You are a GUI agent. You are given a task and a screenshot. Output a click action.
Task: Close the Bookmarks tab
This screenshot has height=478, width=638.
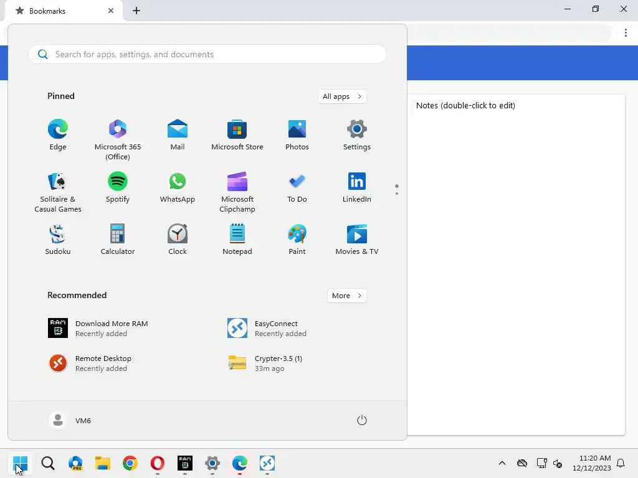click(111, 11)
